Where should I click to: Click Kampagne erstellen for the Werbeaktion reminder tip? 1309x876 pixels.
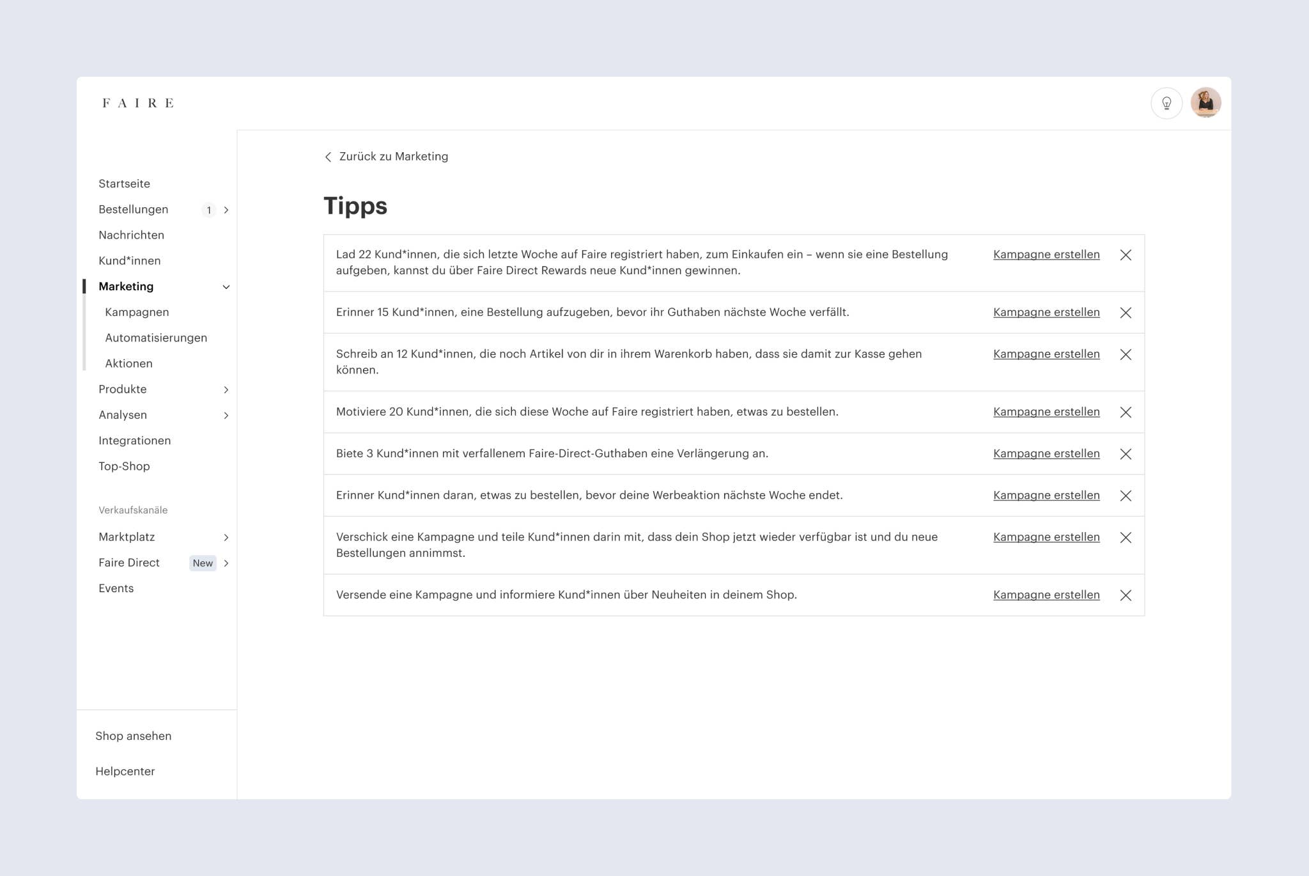click(1046, 496)
